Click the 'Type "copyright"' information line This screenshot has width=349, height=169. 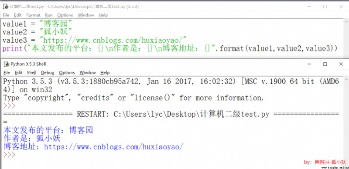tap(133, 98)
